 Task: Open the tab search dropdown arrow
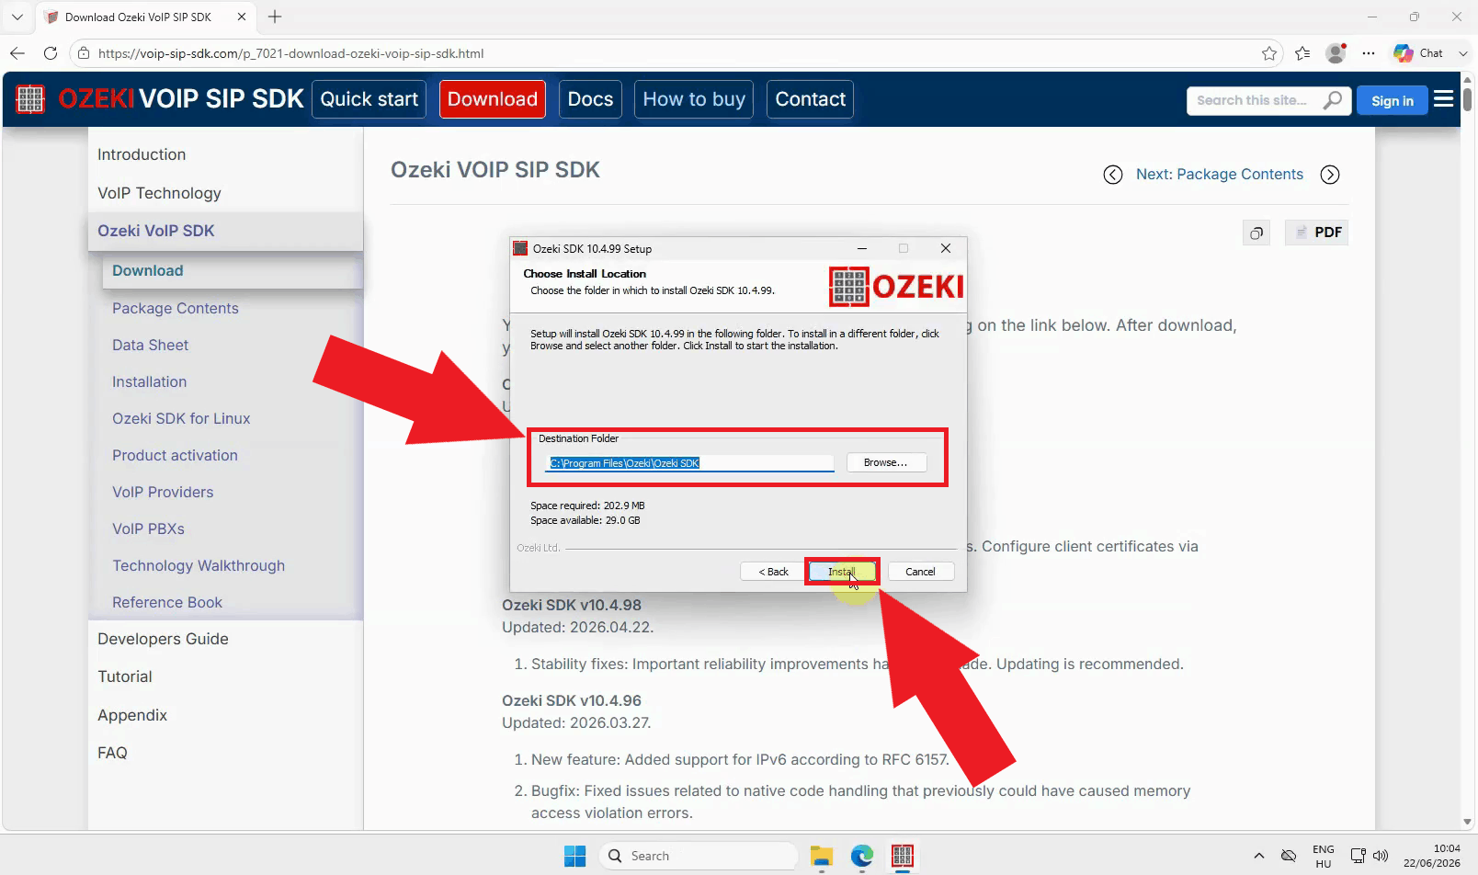[17, 17]
